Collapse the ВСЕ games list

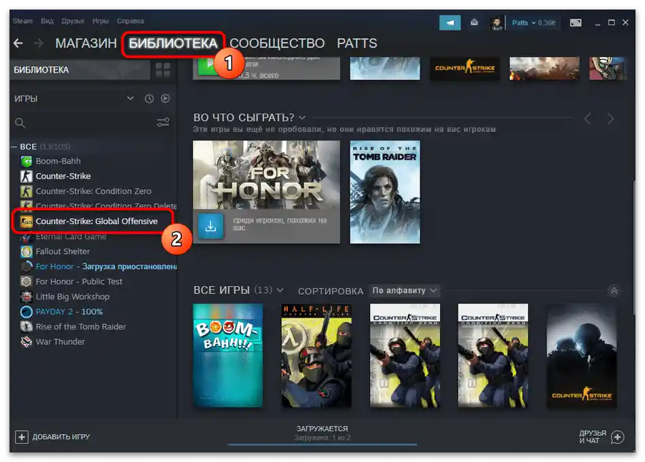(14, 147)
